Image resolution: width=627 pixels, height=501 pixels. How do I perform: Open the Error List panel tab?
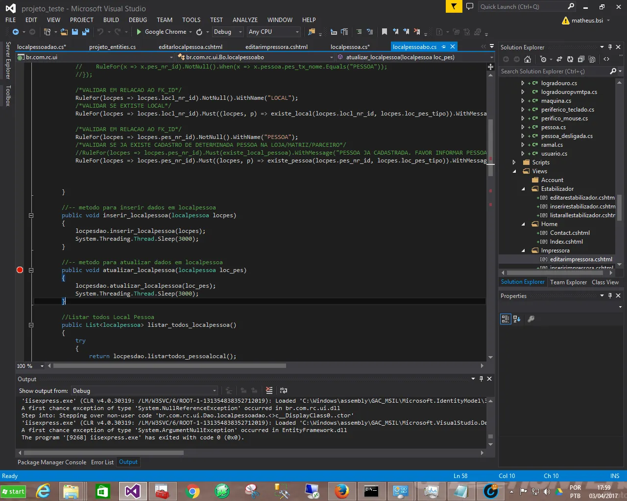pyautogui.click(x=102, y=462)
